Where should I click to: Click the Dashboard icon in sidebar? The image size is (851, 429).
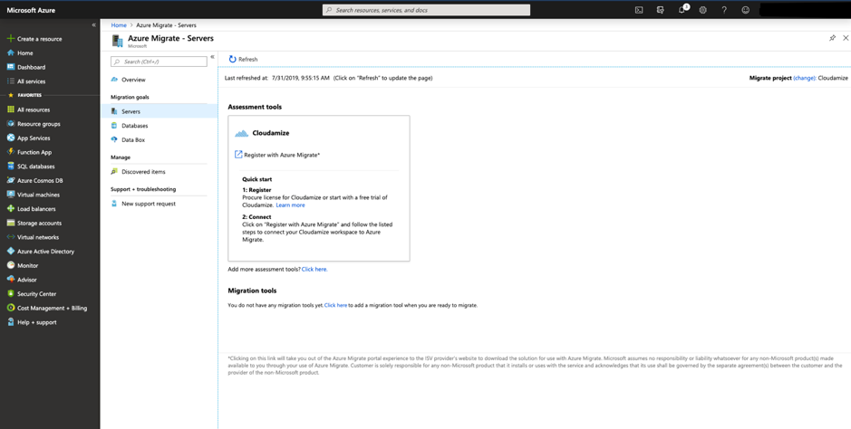[x=10, y=67]
